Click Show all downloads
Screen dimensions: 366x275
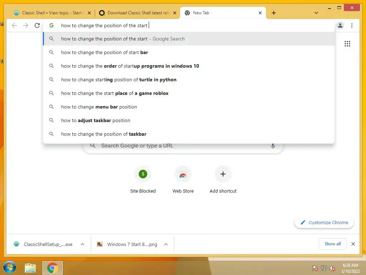(333, 244)
